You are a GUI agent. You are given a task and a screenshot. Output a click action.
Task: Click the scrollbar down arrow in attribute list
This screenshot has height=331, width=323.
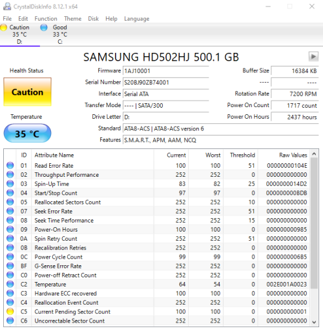(314, 322)
